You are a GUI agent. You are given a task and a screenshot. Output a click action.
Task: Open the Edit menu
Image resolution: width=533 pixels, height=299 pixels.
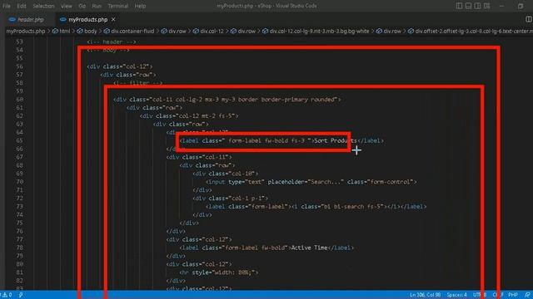tap(22, 6)
